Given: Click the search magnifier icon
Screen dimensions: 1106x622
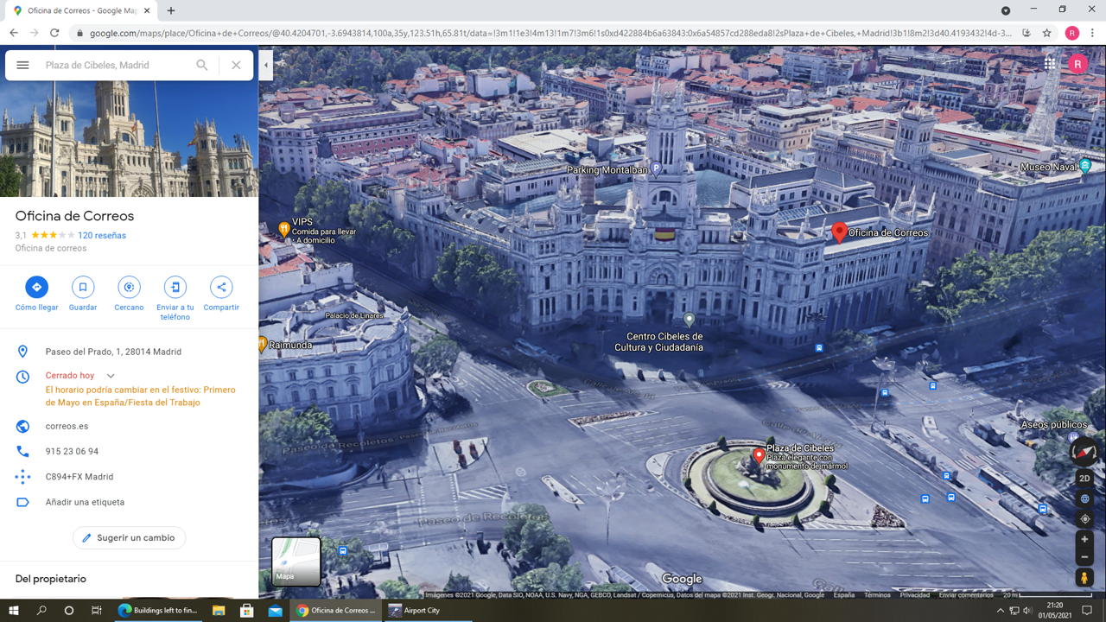Looking at the screenshot, I should click(202, 65).
